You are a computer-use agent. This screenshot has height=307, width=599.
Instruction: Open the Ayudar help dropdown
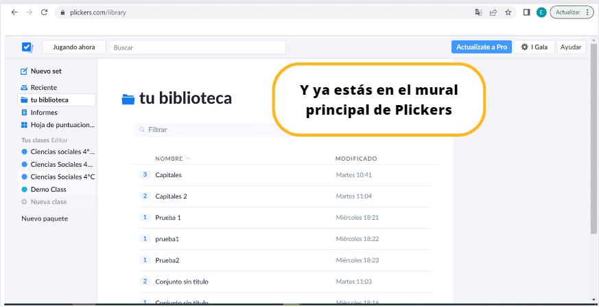pos(572,47)
